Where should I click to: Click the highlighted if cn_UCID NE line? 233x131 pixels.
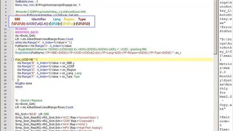click(x=26, y=60)
